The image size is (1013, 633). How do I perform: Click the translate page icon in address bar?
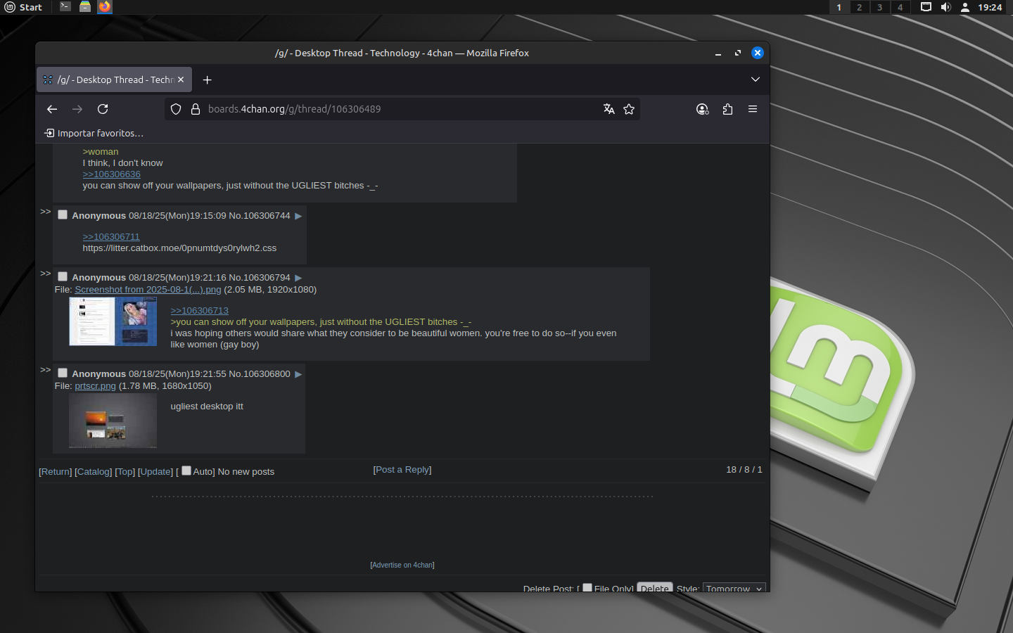pos(609,109)
